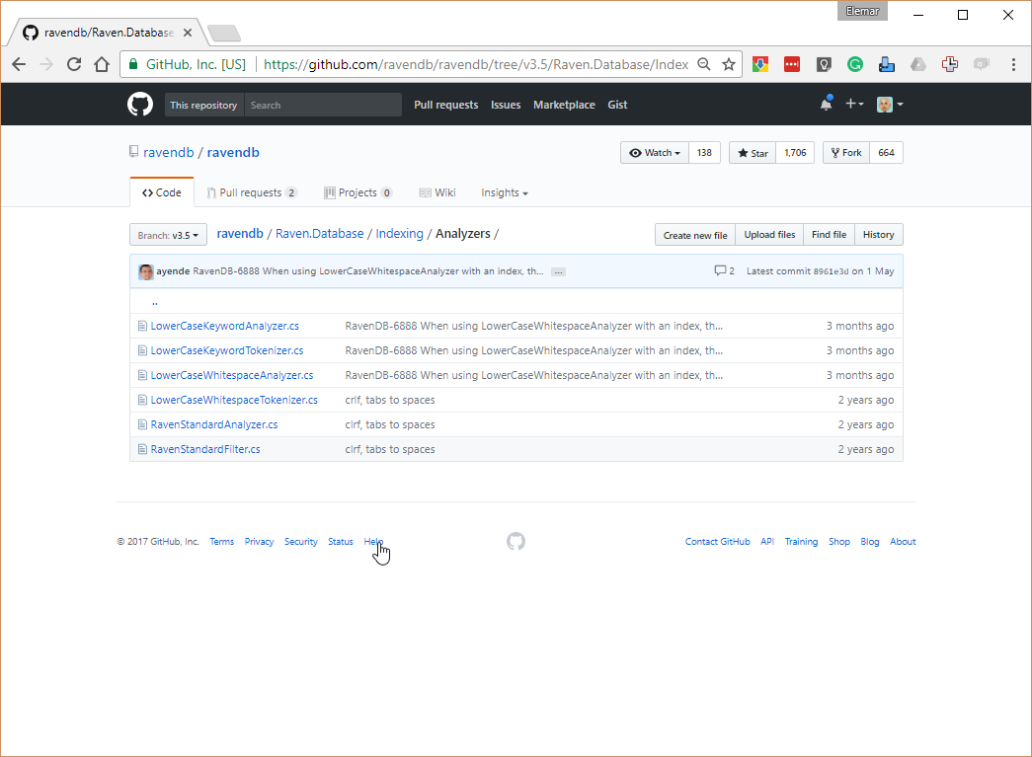Star the ravendb repository
The width and height of the screenshot is (1032, 757).
[753, 153]
